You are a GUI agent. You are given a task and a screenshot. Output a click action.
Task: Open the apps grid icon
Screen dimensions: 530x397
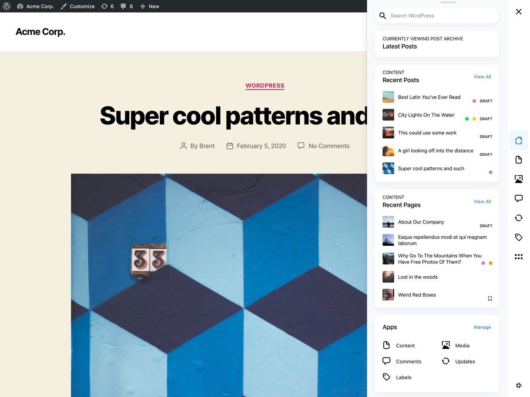tap(518, 257)
